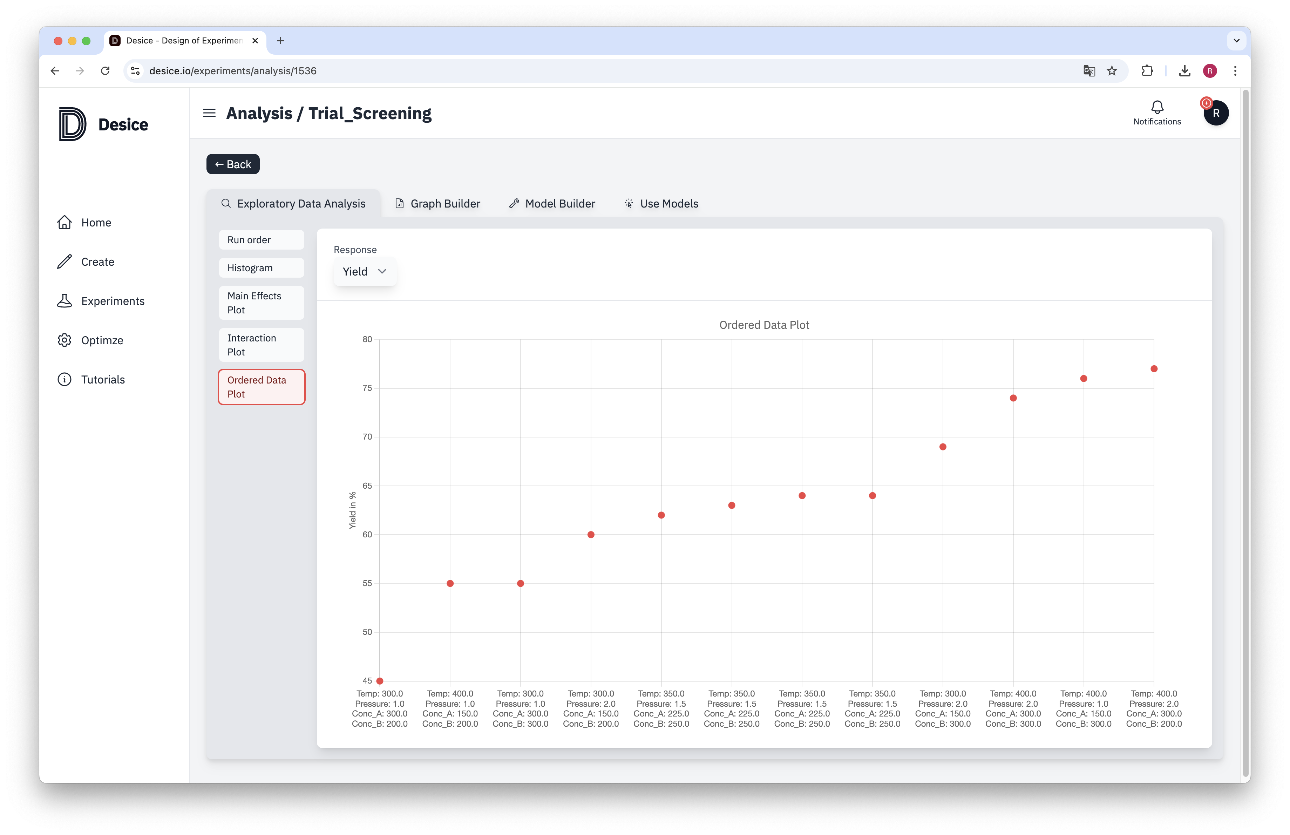Image resolution: width=1290 pixels, height=835 pixels.
Task: Click the user profile avatar icon
Action: [1216, 113]
